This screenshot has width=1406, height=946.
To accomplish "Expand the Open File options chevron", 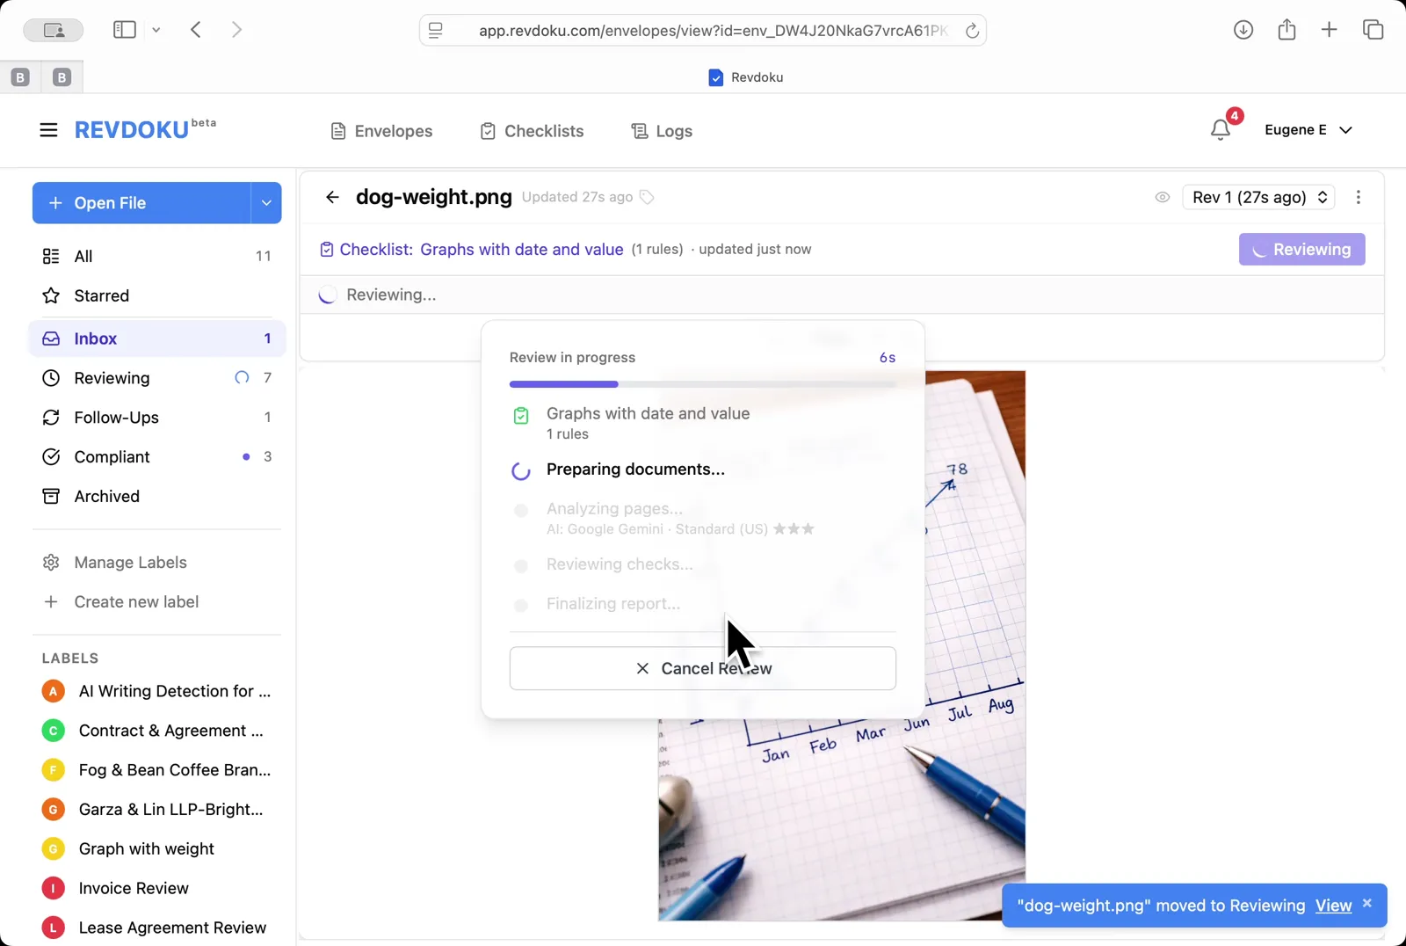I will click(265, 202).
